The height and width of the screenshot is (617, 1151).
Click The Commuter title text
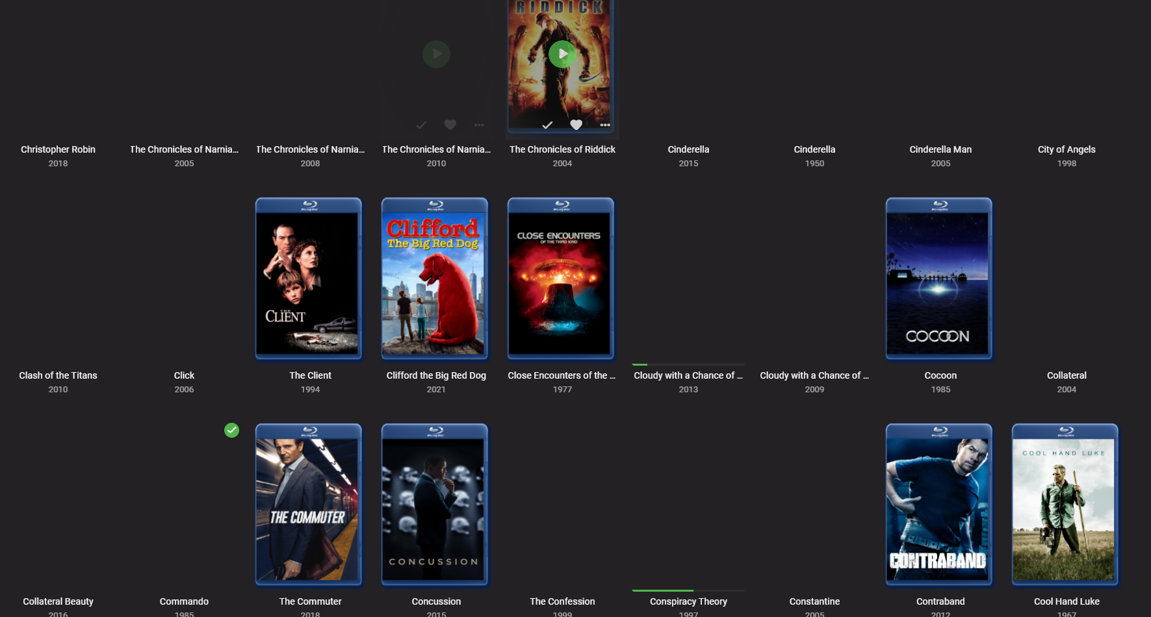point(310,601)
